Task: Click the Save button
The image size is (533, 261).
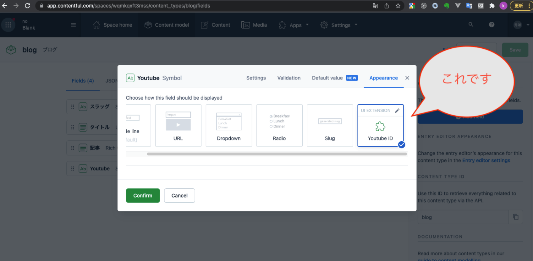Action: click(x=515, y=50)
